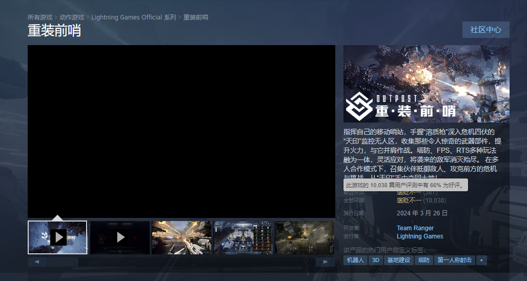This screenshot has height=281, width=527.
Task: Click the thumbnail strip scrollbar handle
Action: 63,262
